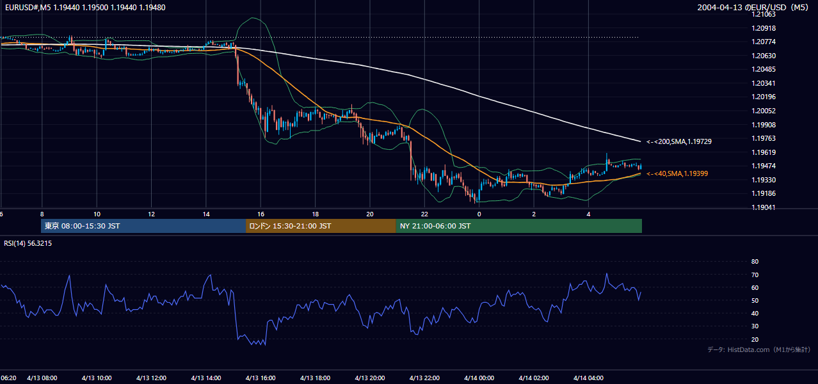Click hour label 12 under price chart
818x384 pixels.
point(151,214)
